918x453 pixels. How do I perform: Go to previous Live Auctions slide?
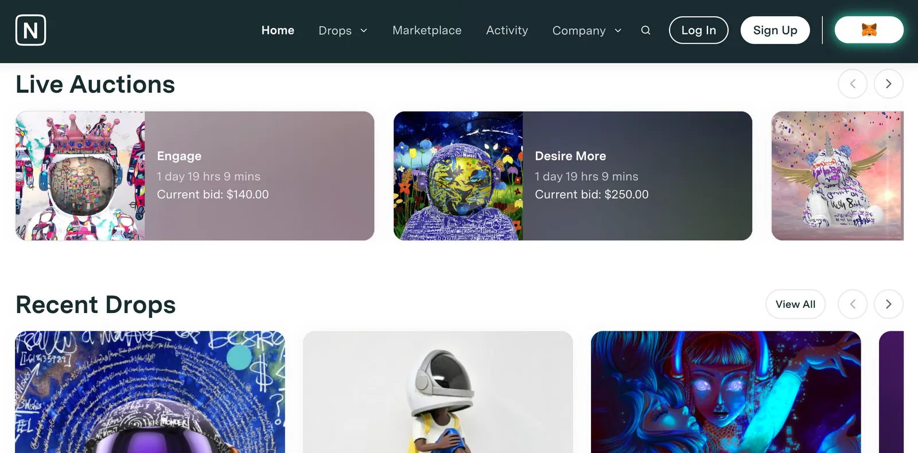[853, 84]
